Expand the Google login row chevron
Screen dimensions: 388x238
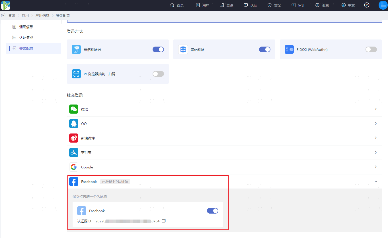pyautogui.click(x=376, y=167)
